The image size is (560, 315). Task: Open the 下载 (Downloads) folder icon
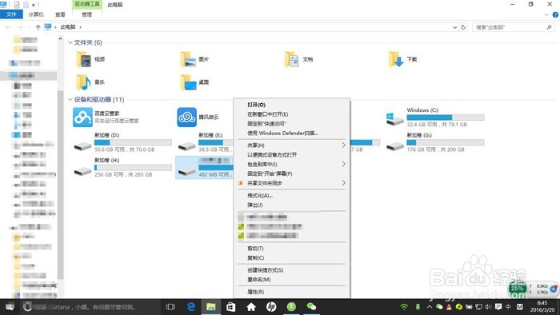click(396, 60)
